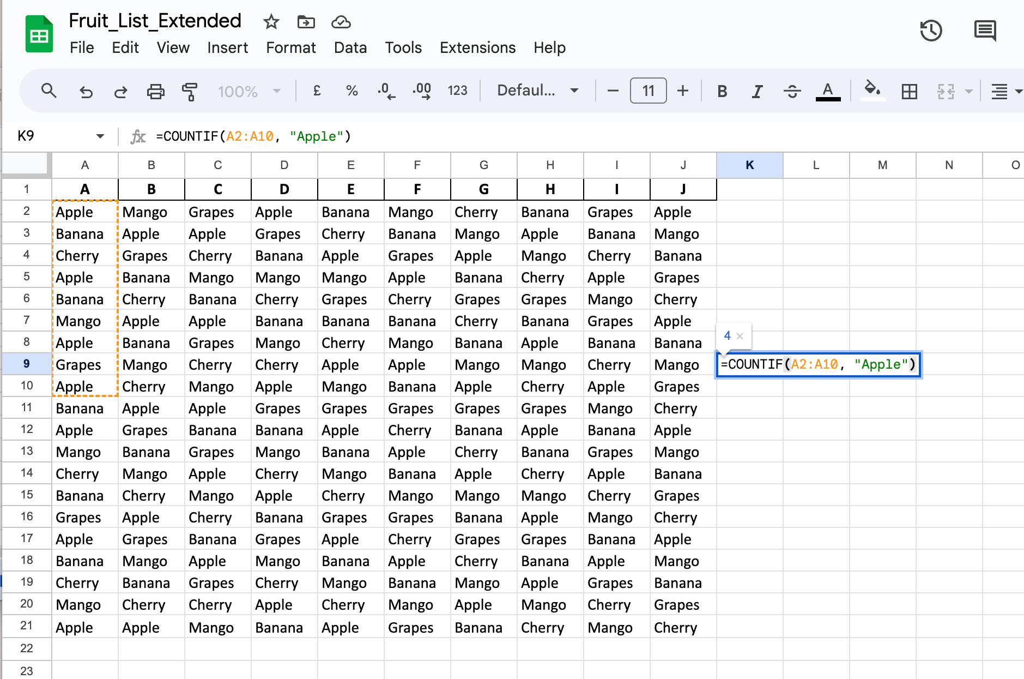Screen dimensions: 1024x679
Task: Print the spreadsheet
Action: click(156, 91)
